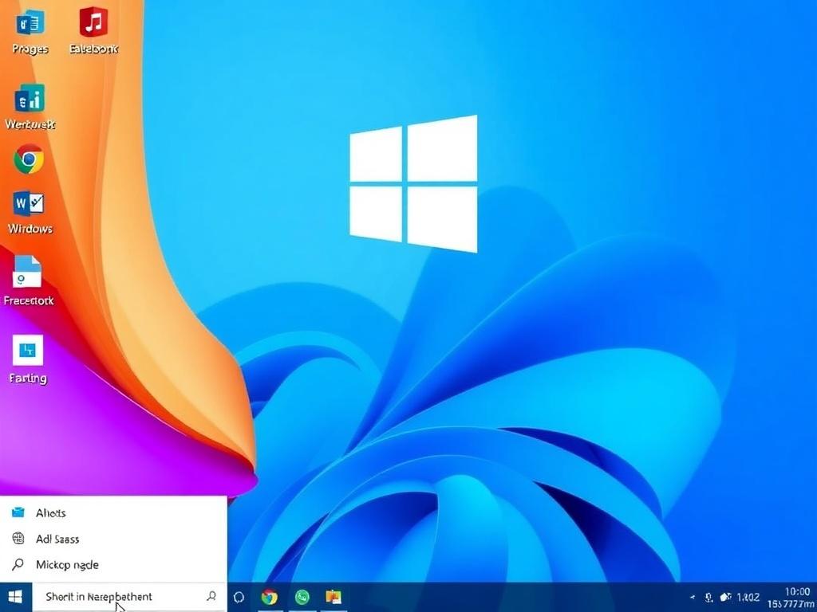Select the Adl Saass menu entry
The width and height of the screenshot is (817, 612).
tap(57, 539)
